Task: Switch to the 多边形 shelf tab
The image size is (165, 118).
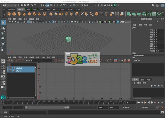Action: coord(20,9)
